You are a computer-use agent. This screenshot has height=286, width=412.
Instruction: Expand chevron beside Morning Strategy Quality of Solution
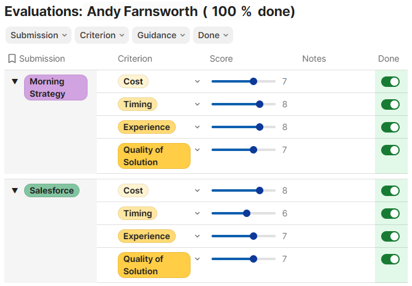coord(197,150)
